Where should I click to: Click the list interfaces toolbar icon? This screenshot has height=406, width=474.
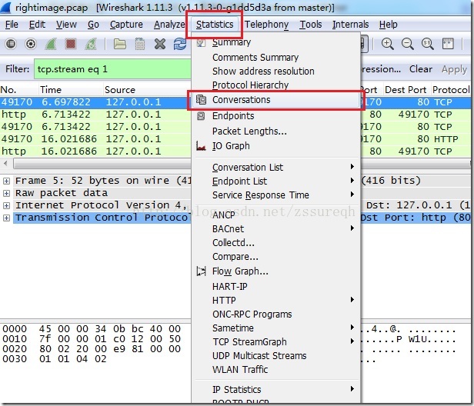coord(11,44)
